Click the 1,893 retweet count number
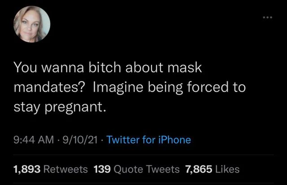Viewport: 287px width, 185px height. pos(26,169)
